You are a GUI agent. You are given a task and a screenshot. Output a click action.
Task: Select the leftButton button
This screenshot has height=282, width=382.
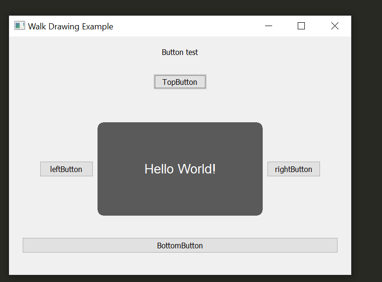[x=67, y=169]
